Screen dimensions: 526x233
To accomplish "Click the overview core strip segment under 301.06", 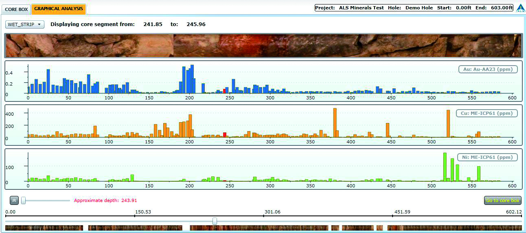I will click(x=259, y=228).
